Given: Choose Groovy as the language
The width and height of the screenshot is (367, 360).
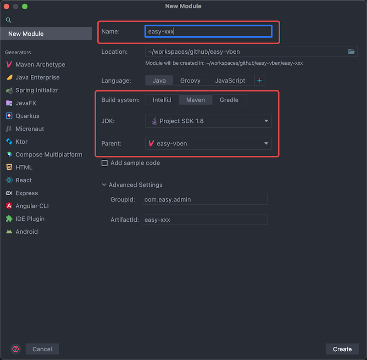Looking at the screenshot, I should pyautogui.click(x=190, y=80).
